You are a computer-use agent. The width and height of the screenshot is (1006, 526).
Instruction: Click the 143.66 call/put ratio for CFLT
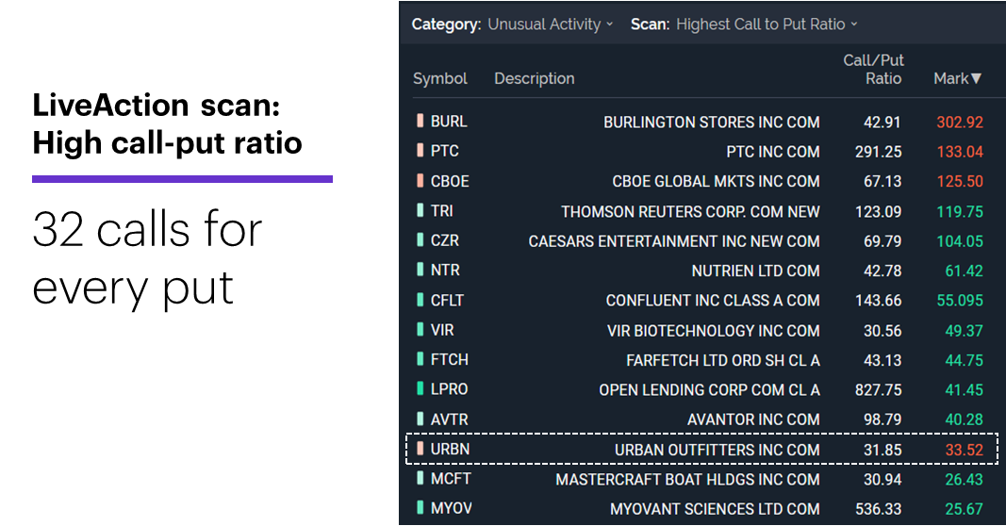point(879,300)
